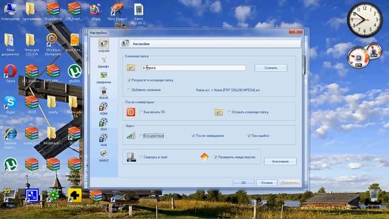Click the minimize-to-tray picture icon
Image resolution: width=389 pixels, height=219 pixels.
[131, 157]
